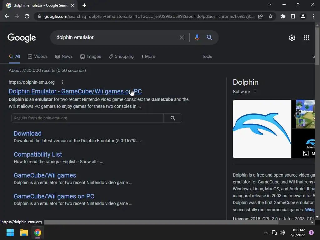Share this page icon in address bar
Screen dimensions: 320x240
coord(261,16)
